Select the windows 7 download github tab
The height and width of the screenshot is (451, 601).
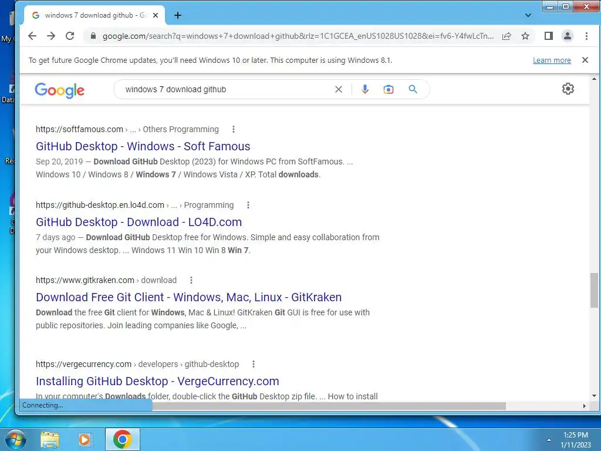click(94, 15)
